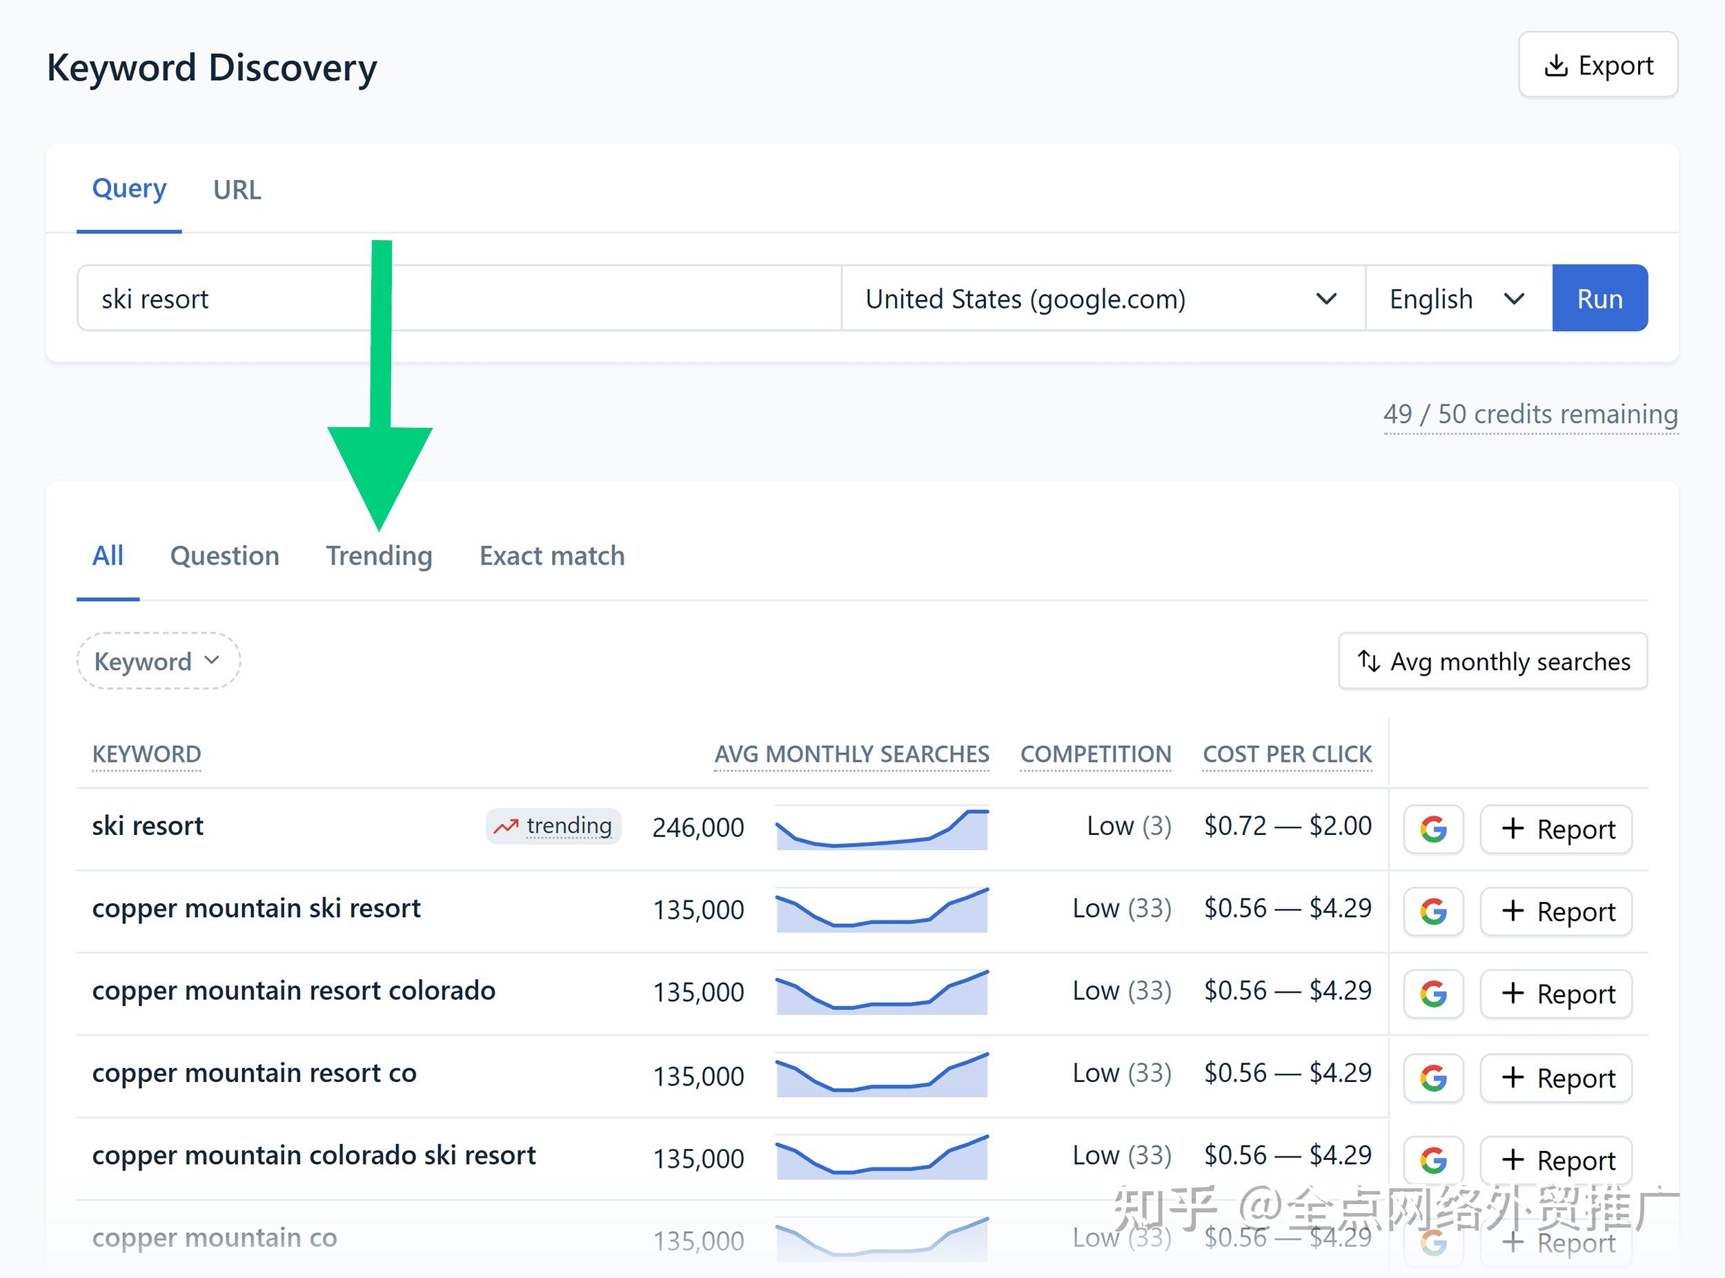Click the 'copper mountain resort colorado' sparkline chart
Screen dimensions: 1725x1278
click(882, 992)
